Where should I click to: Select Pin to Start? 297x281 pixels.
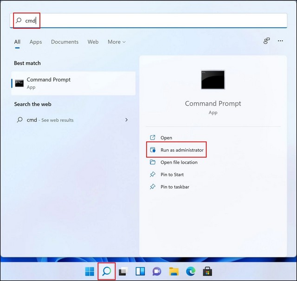172,174
